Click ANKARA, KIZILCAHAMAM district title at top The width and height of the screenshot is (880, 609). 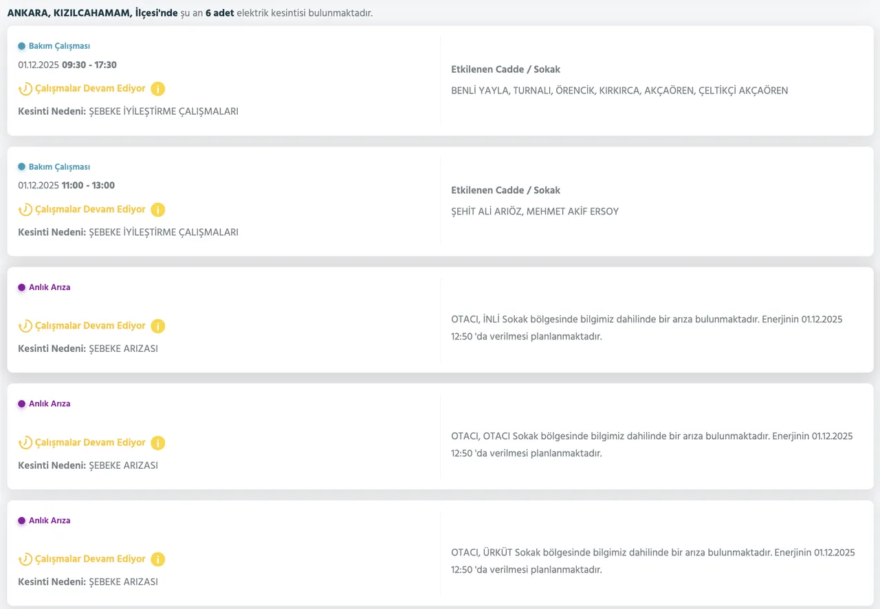(66, 13)
